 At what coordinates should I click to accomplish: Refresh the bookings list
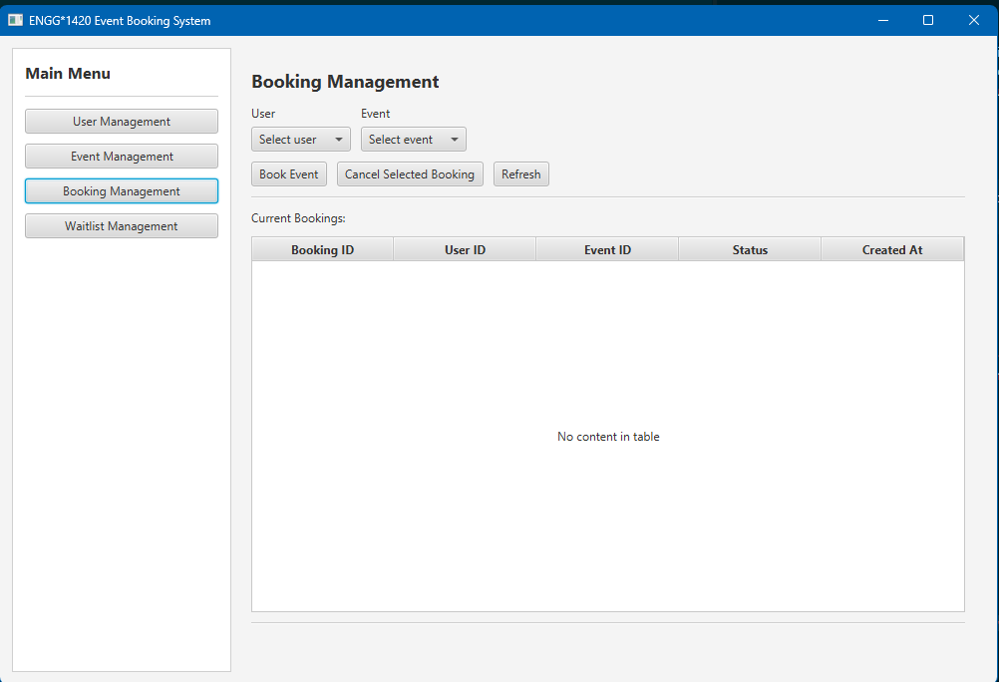[520, 174]
